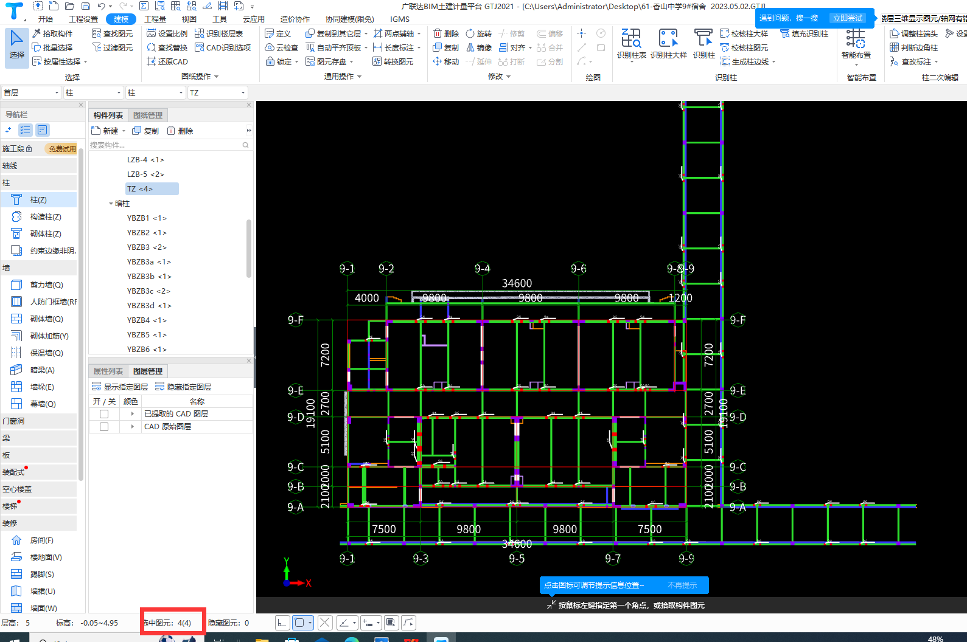Click 立即尝试 try now button
The width and height of the screenshot is (967, 642).
[848, 18]
